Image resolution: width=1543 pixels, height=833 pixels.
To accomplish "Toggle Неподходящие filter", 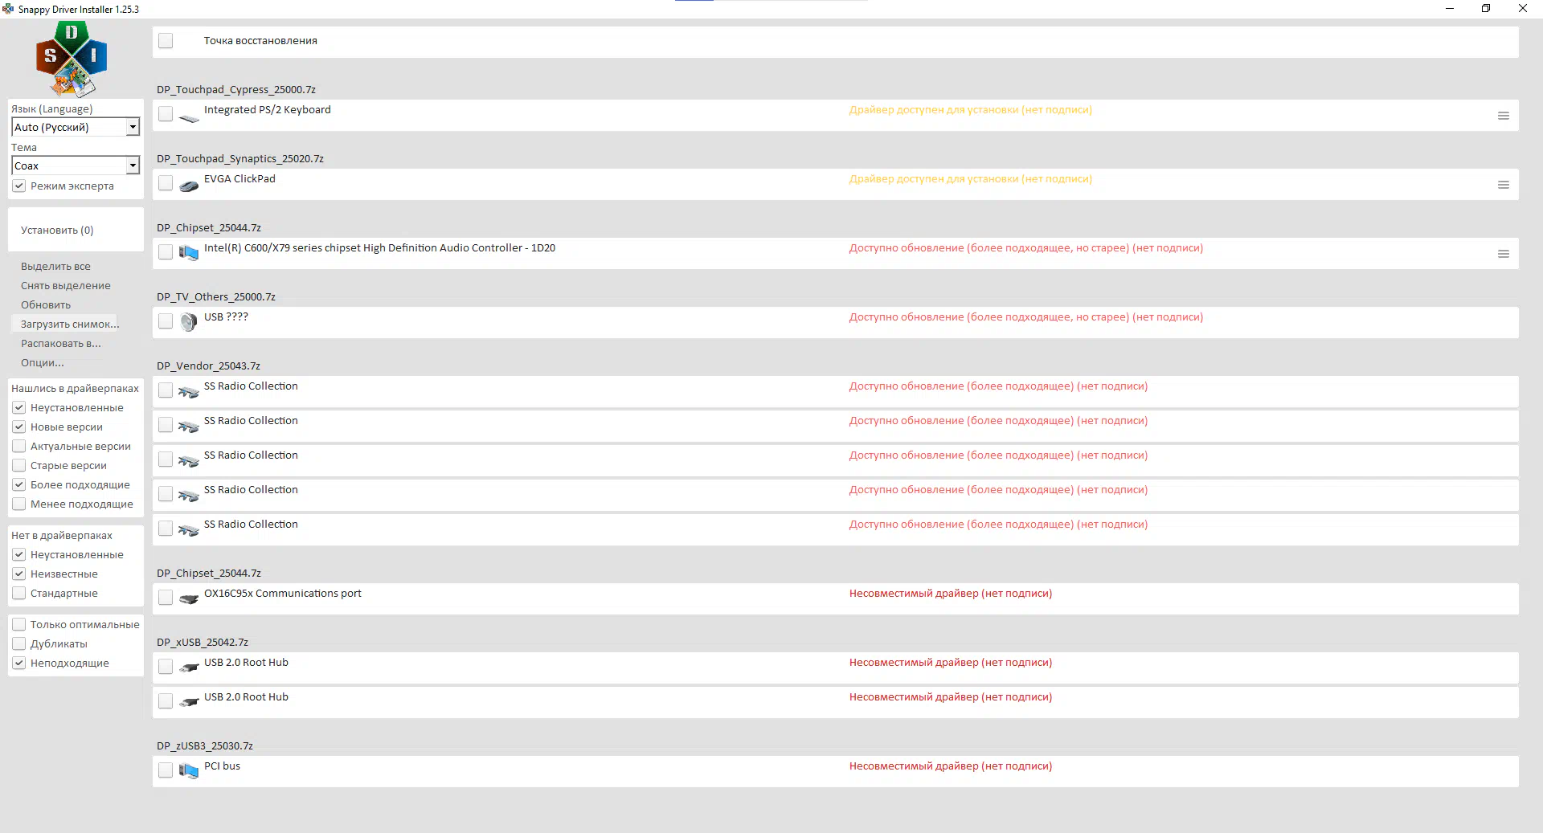I will pos(19,663).
